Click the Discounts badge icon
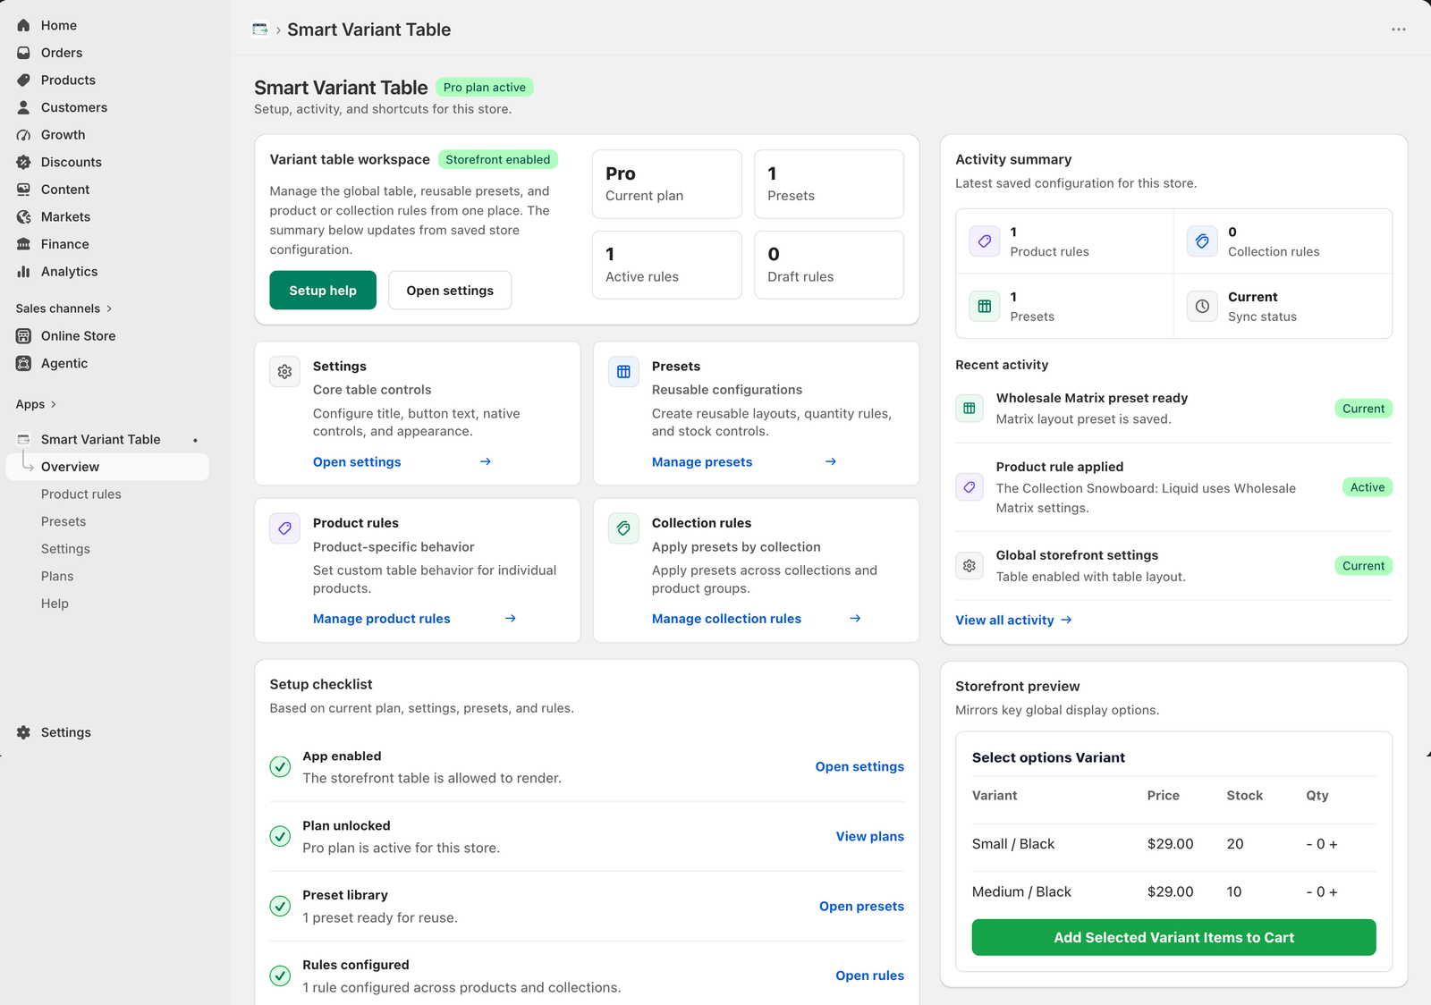 click(x=23, y=162)
